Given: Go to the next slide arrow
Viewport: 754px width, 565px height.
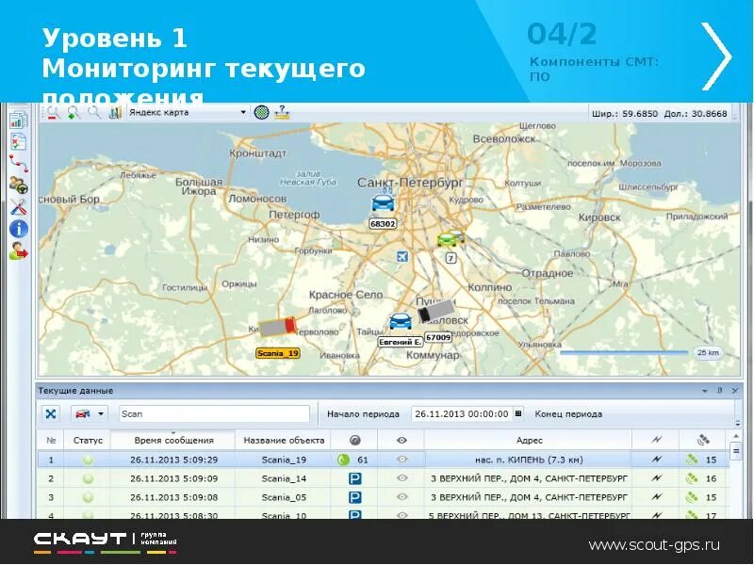Looking at the screenshot, I should (x=715, y=56).
